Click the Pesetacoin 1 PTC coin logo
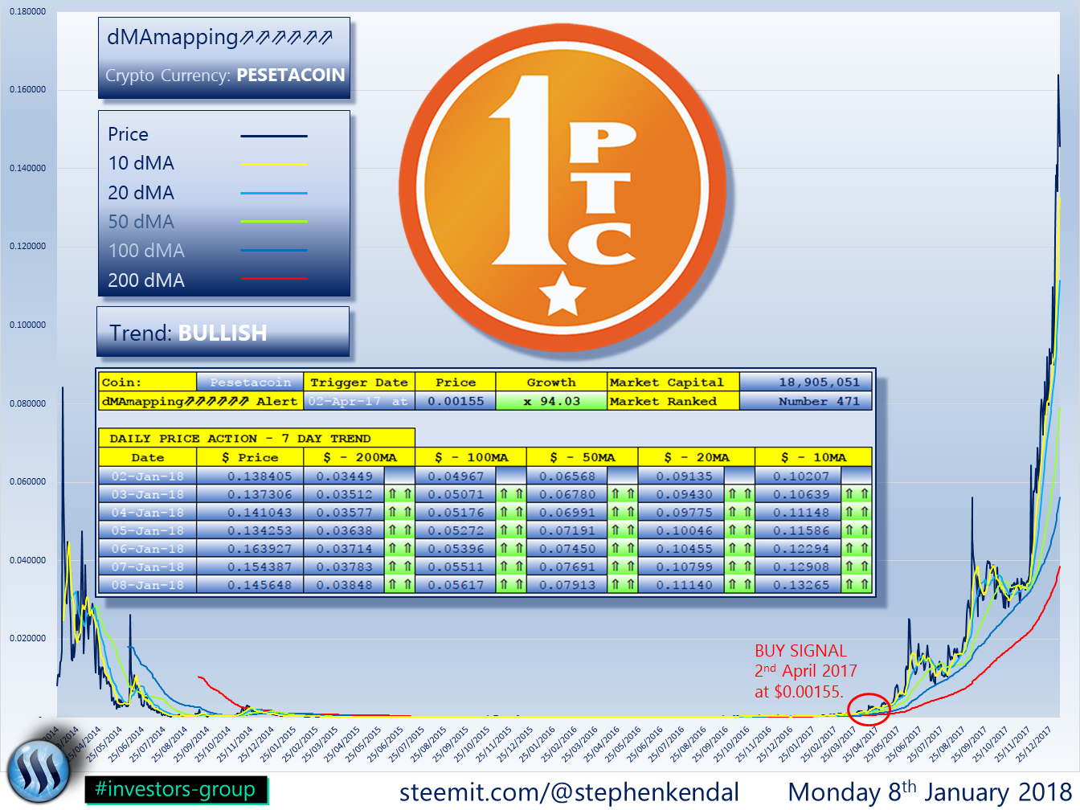This screenshot has width=1080, height=810. (x=562, y=186)
